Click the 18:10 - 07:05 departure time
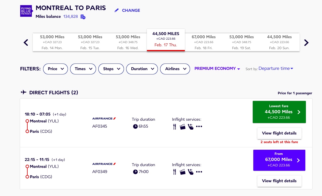Image resolution: width=322 pixels, height=196 pixels. click(38, 114)
